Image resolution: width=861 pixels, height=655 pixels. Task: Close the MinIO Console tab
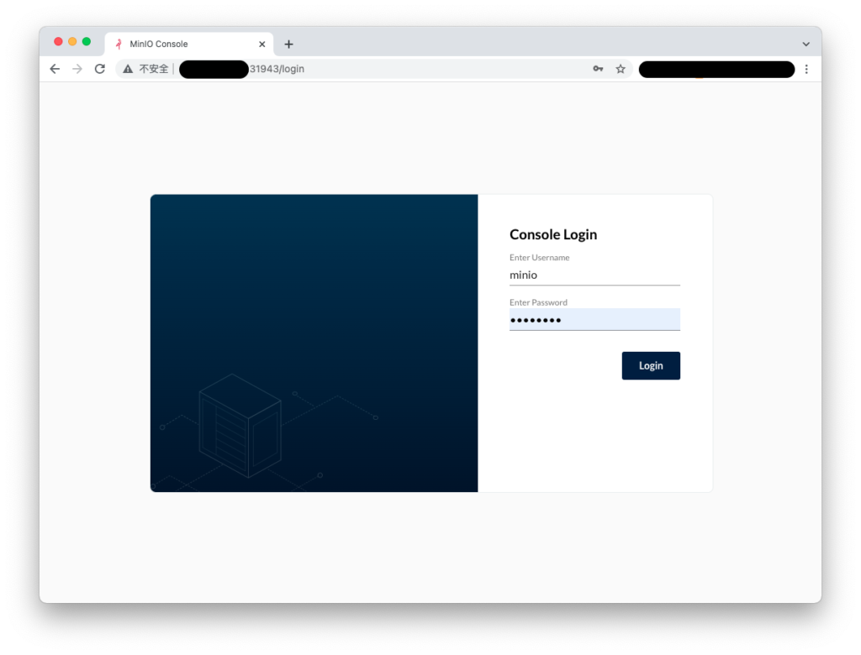tap(261, 45)
